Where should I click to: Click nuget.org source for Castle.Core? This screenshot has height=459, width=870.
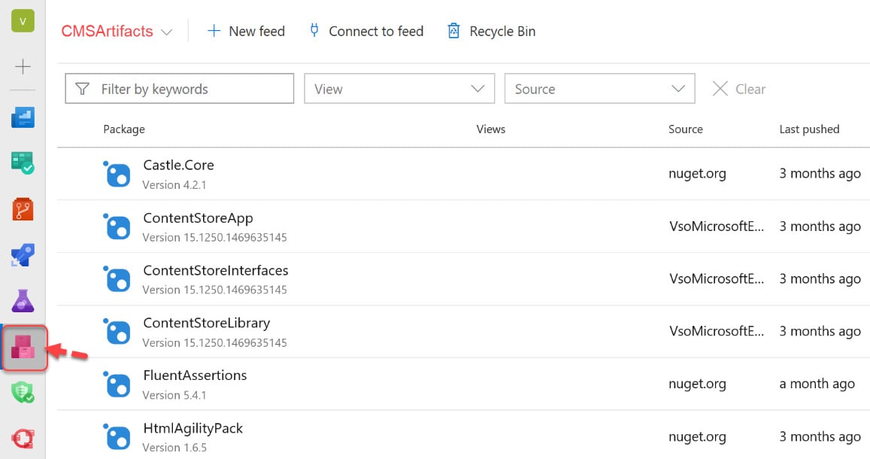pyautogui.click(x=698, y=174)
